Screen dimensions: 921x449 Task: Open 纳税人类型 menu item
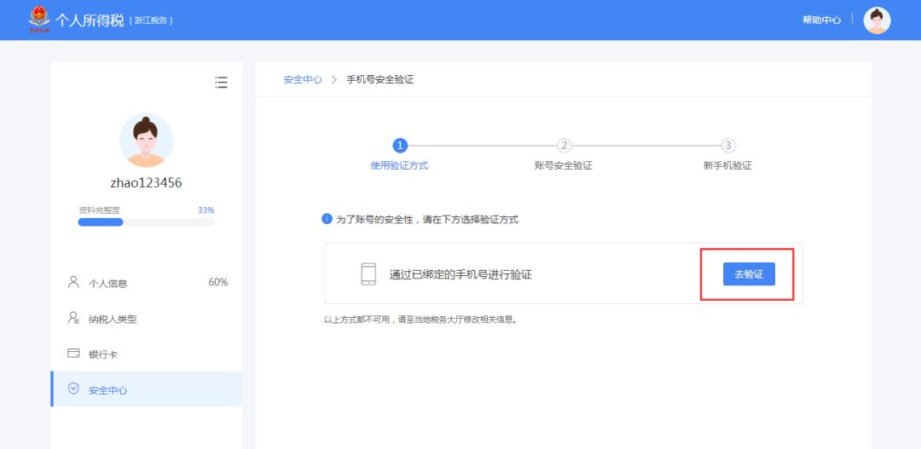point(113,319)
